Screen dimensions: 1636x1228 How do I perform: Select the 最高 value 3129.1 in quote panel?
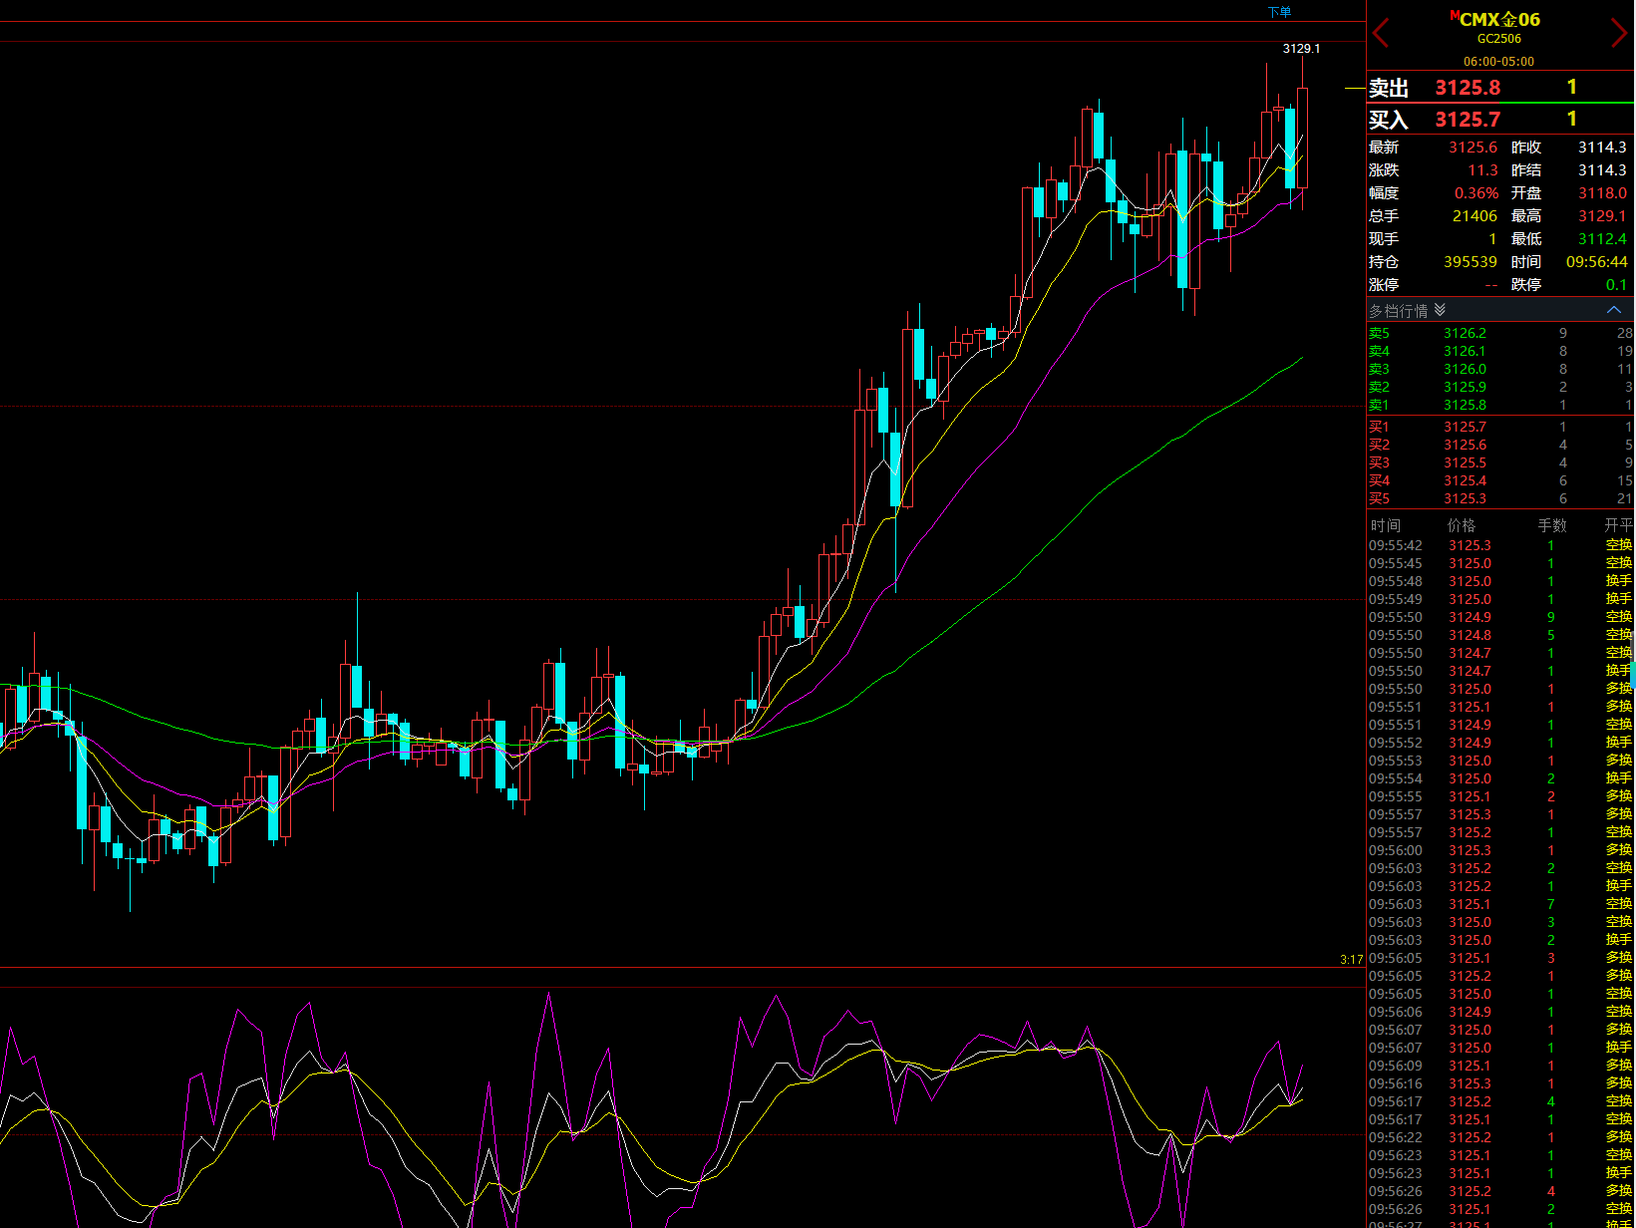click(x=1602, y=216)
